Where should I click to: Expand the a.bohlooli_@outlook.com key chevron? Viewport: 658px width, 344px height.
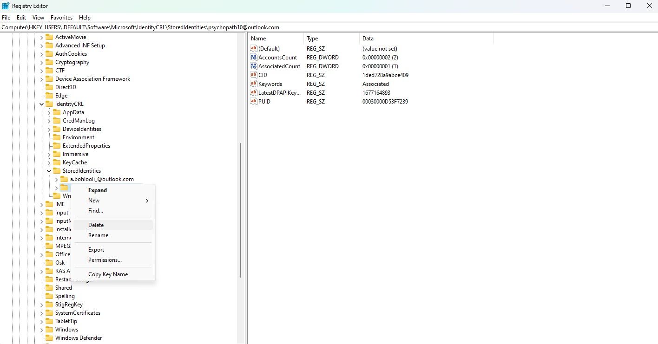[x=56, y=179]
